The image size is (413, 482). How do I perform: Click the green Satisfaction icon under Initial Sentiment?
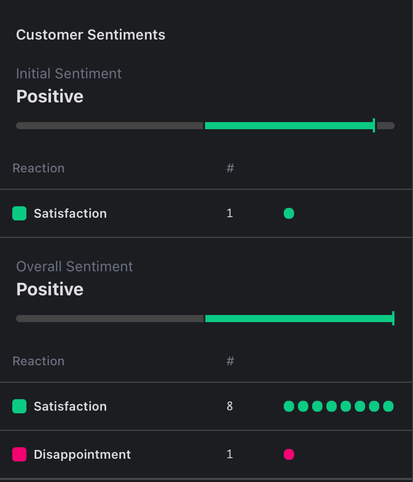pyautogui.click(x=19, y=213)
